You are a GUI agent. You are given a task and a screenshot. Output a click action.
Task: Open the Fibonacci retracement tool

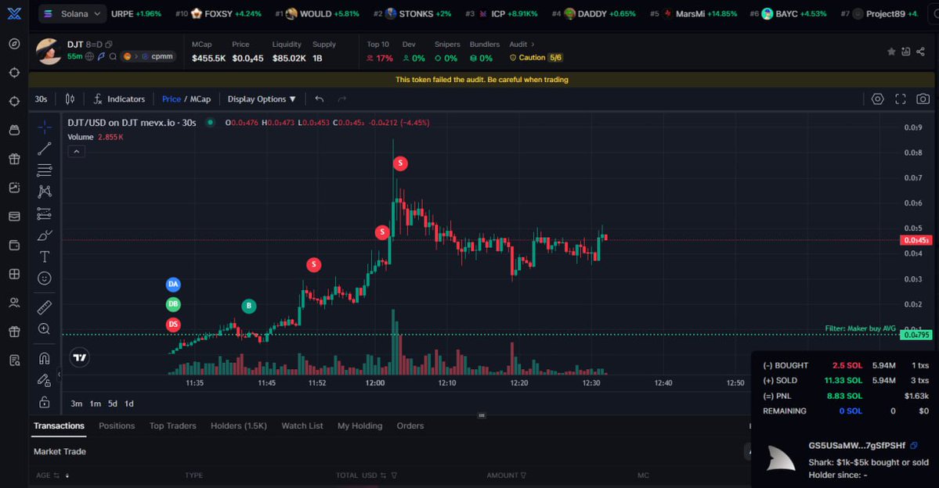[x=45, y=170]
